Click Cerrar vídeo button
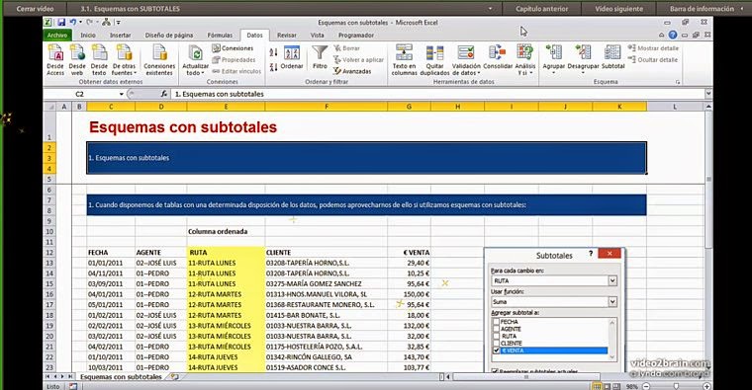The image size is (752, 390). pos(35,9)
